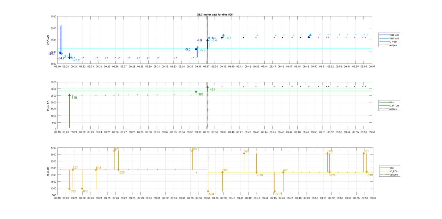Click the "-618" roll data label
Image resolution: width=442 pixels, height=219 pixels.
point(260,175)
